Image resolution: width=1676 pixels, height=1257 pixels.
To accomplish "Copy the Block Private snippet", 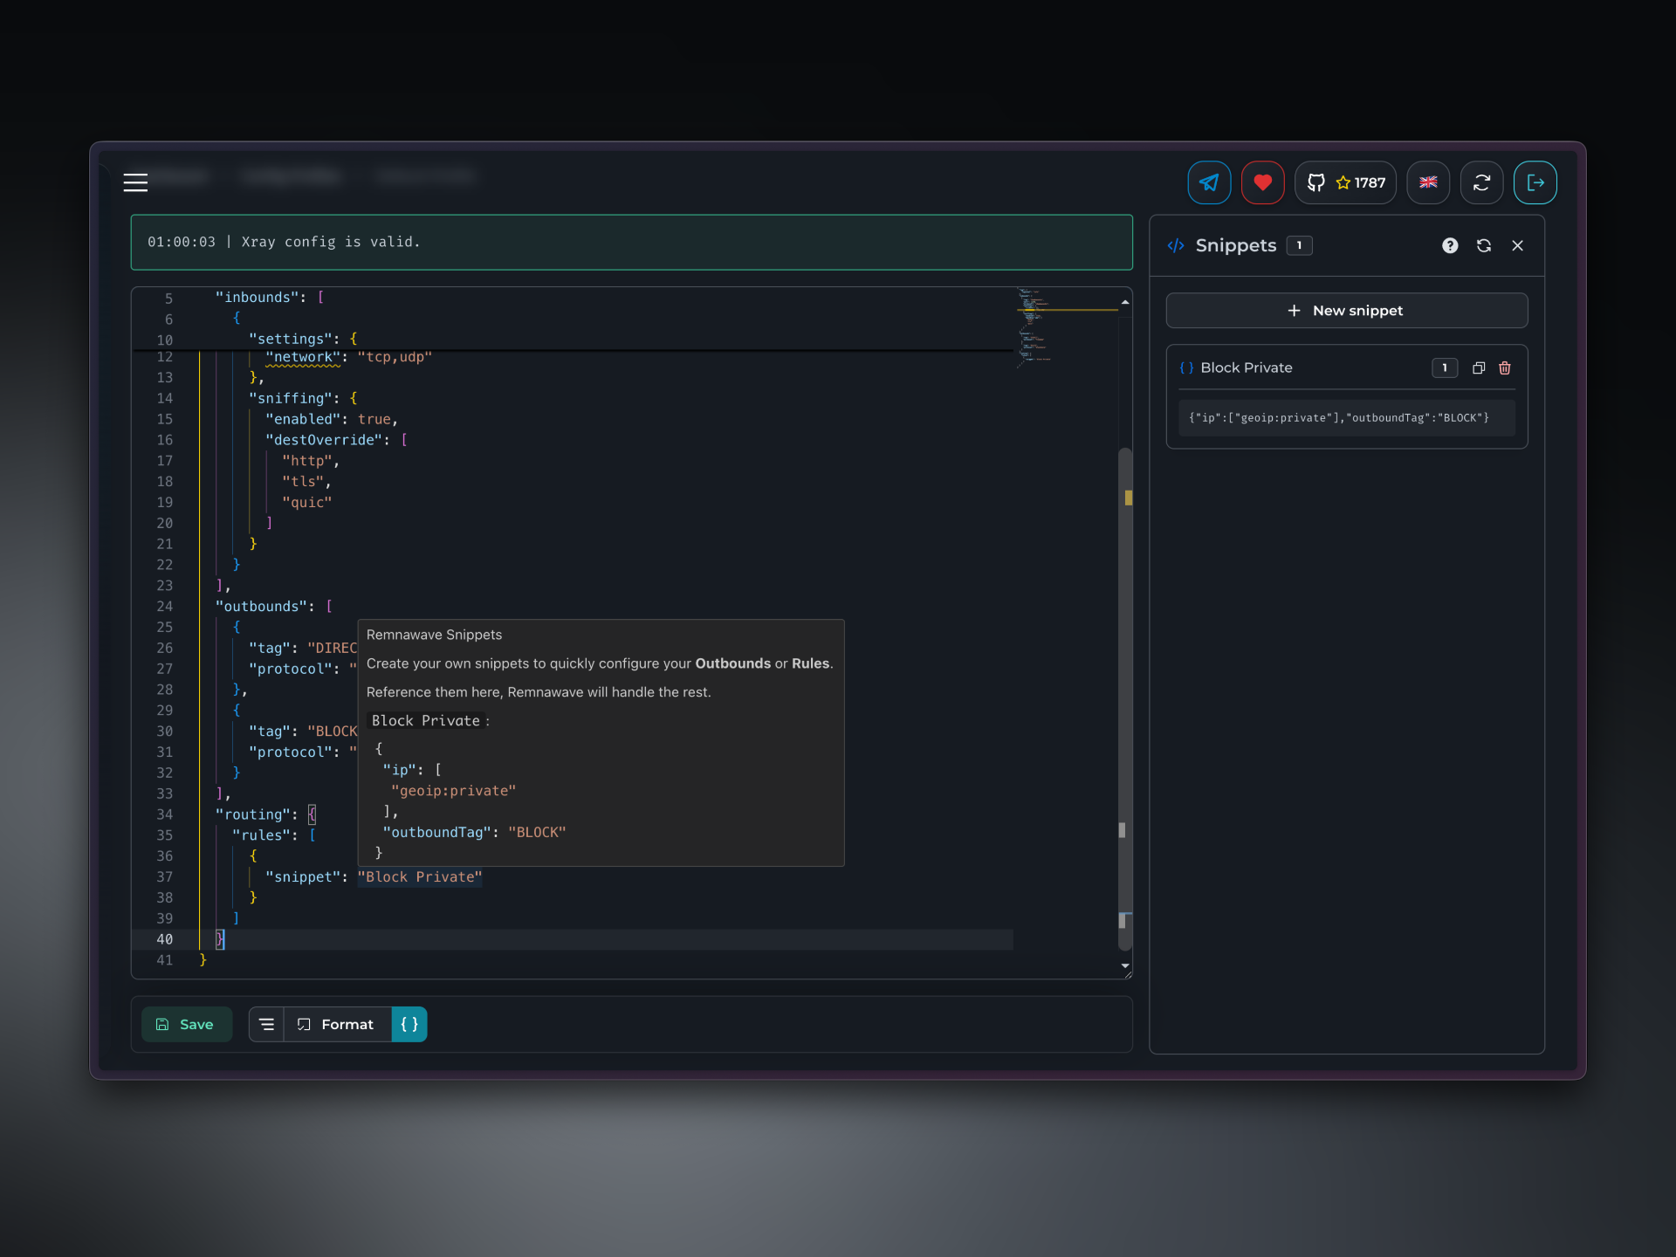I will (1479, 368).
